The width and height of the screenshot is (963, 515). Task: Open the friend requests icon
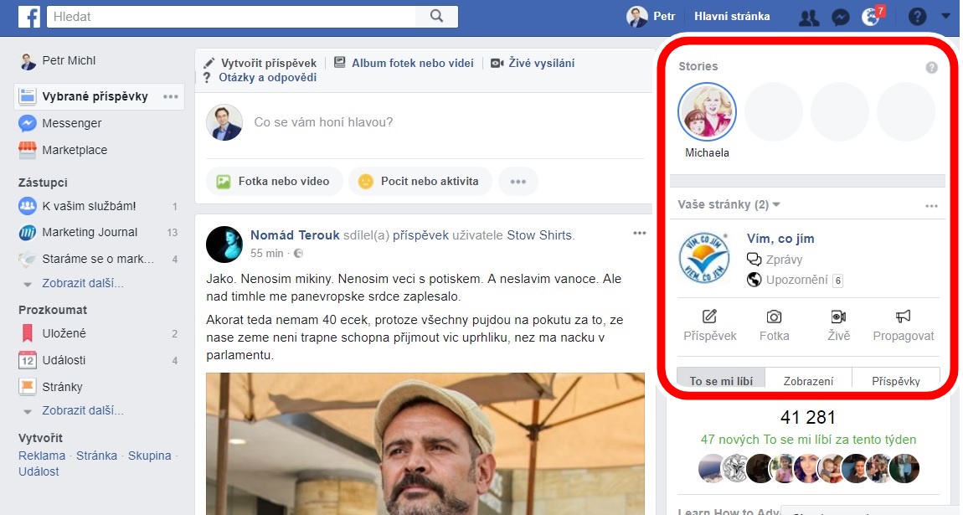click(x=809, y=18)
